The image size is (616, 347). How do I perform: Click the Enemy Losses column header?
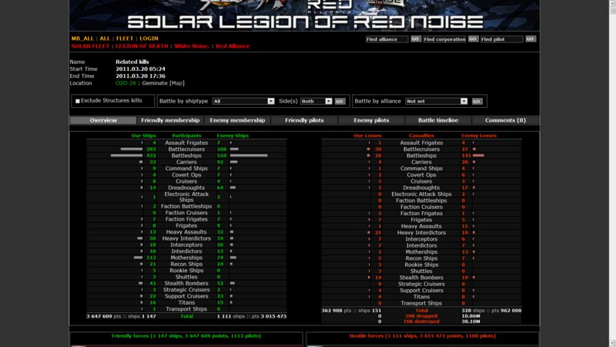pyautogui.click(x=479, y=136)
